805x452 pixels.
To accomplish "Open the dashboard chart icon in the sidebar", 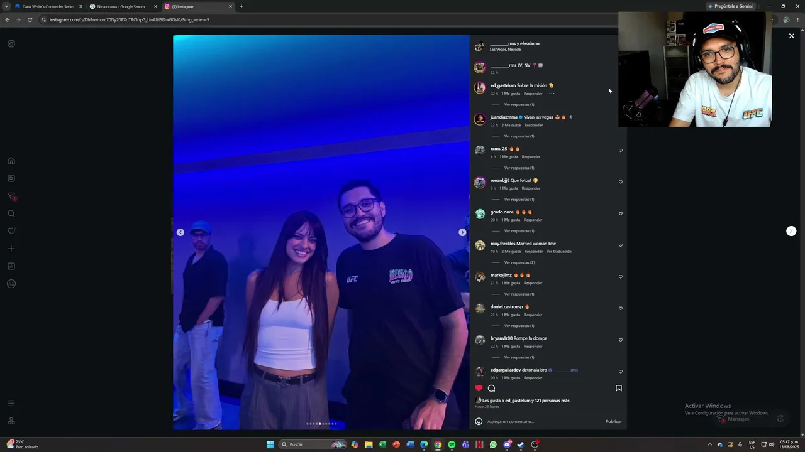I will tap(11, 266).
